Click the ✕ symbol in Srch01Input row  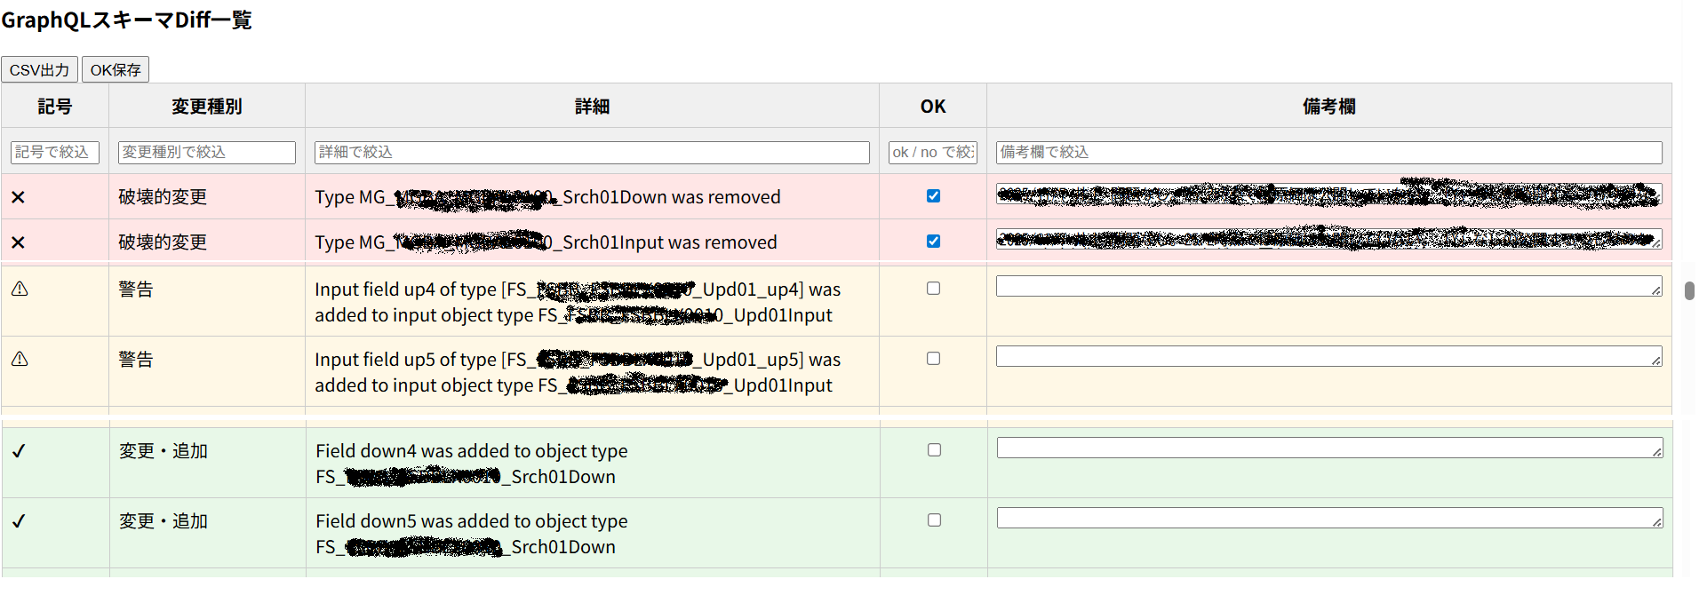tap(18, 242)
